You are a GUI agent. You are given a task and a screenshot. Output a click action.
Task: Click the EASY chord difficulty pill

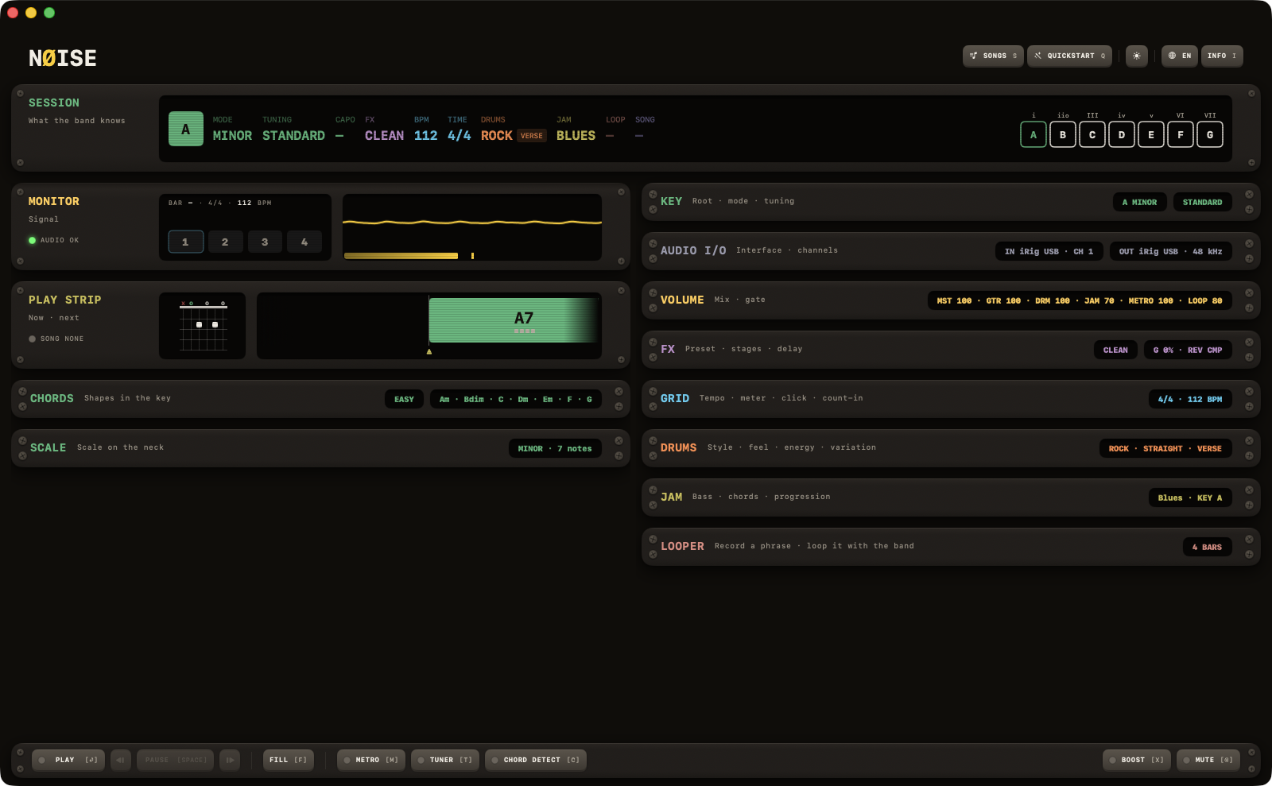pos(404,399)
